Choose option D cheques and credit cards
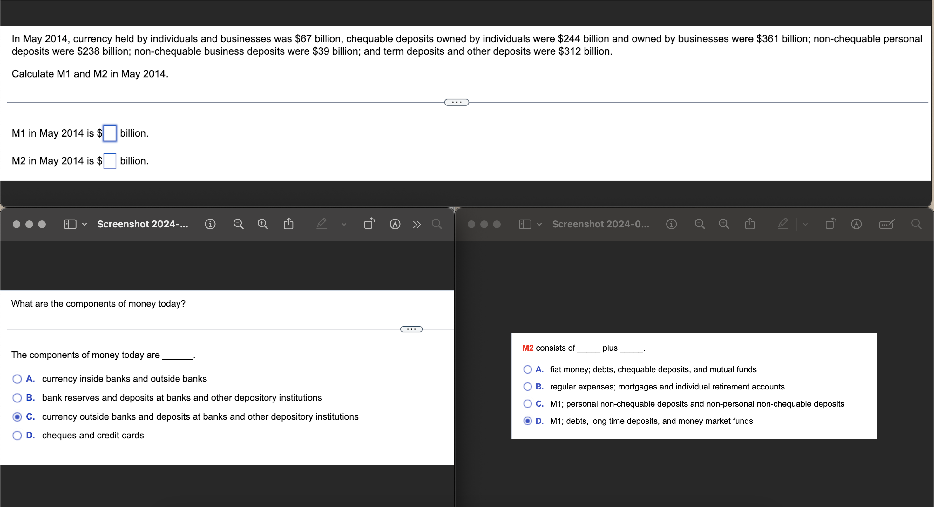Screen dimensions: 934x507 17,436
